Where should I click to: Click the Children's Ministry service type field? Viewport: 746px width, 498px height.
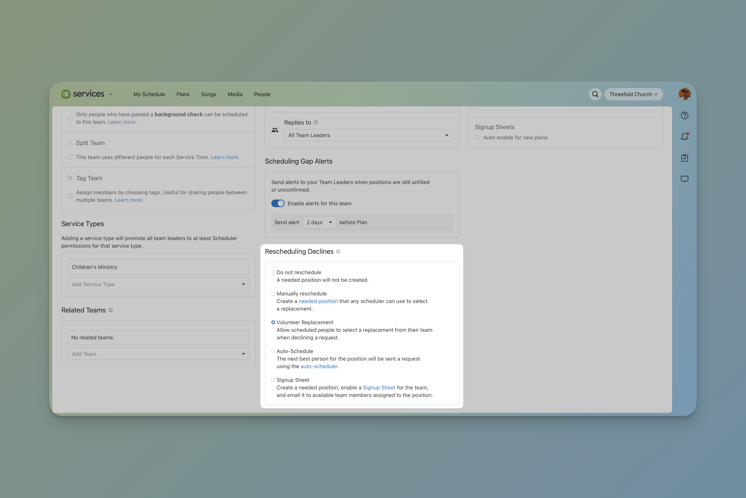click(x=158, y=267)
